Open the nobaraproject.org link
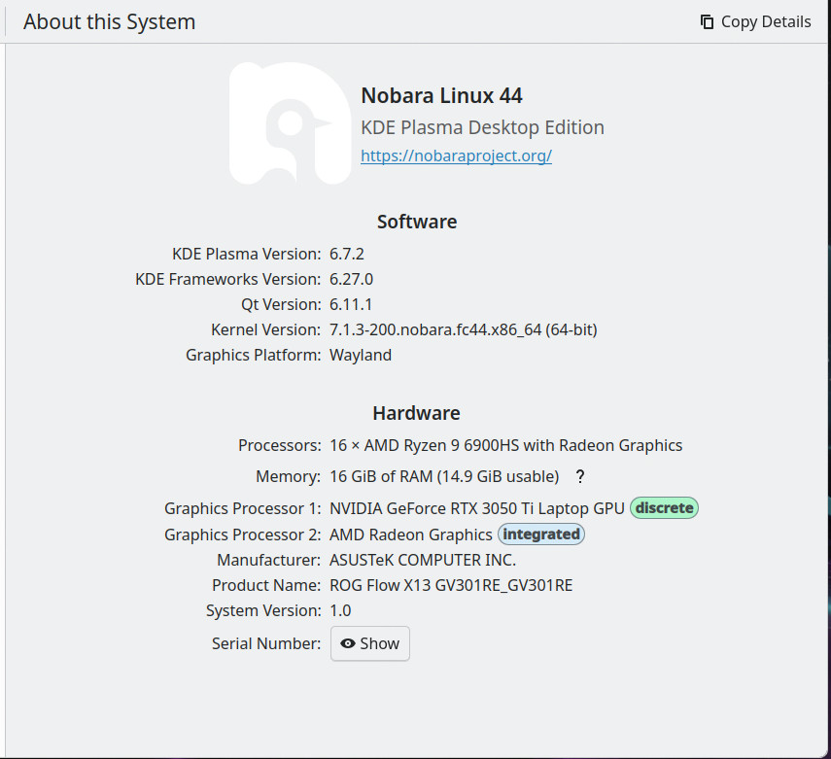 point(456,155)
